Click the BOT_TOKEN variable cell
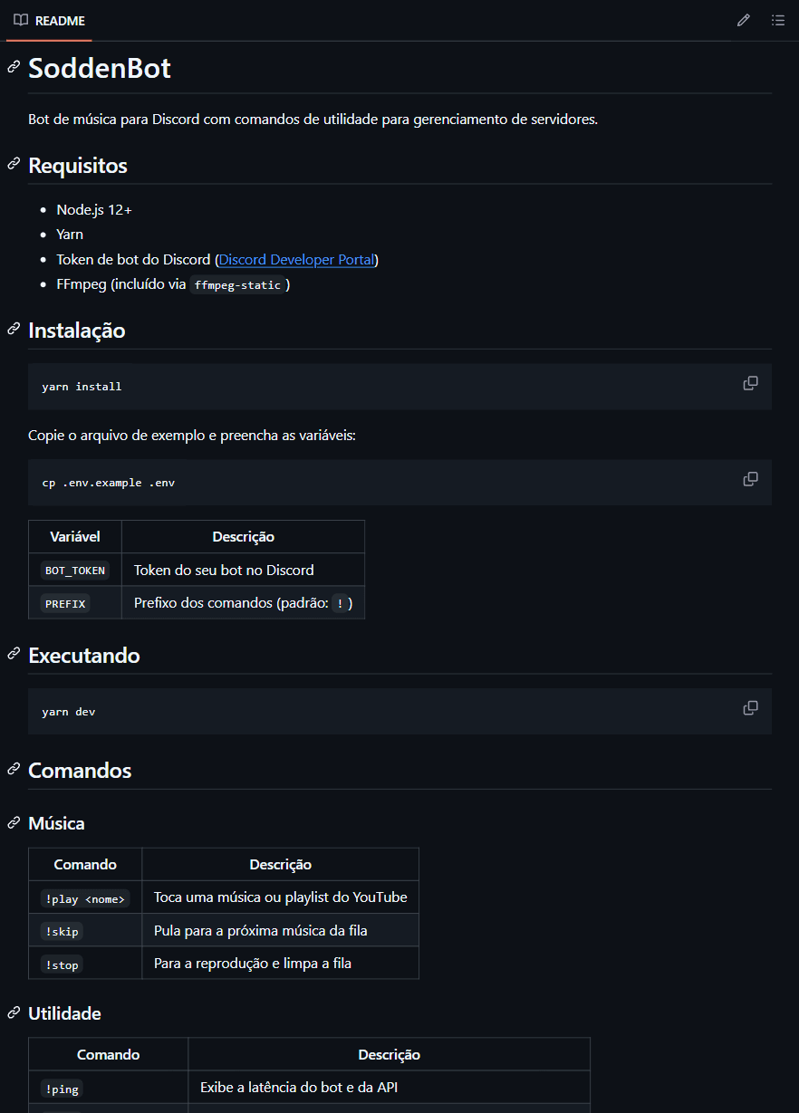Viewport: 799px width, 1113px height. (75, 571)
